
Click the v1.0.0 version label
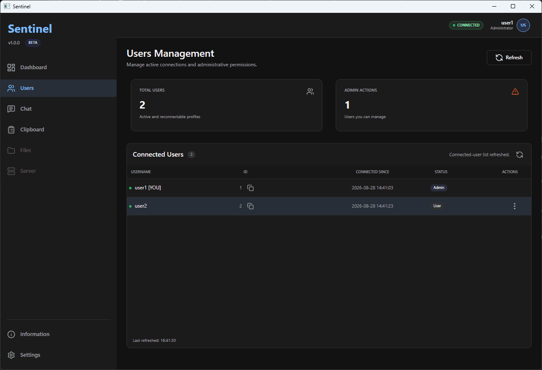[x=14, y=43]
